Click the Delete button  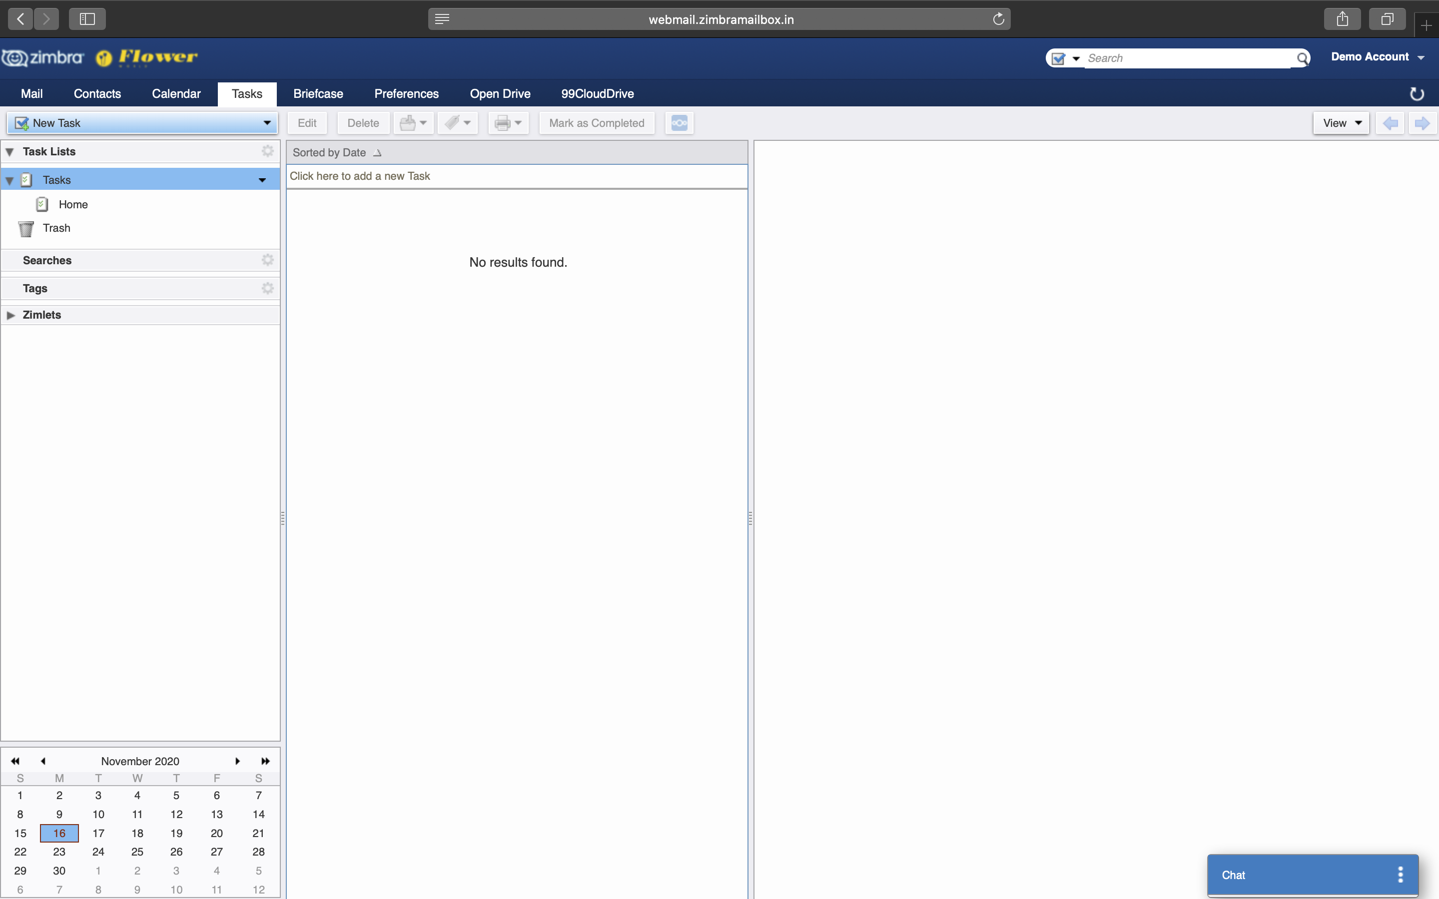(x=363, y=123)
